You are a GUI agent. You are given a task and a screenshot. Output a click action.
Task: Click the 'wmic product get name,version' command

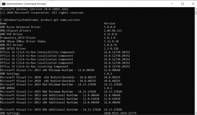(56, 20)
